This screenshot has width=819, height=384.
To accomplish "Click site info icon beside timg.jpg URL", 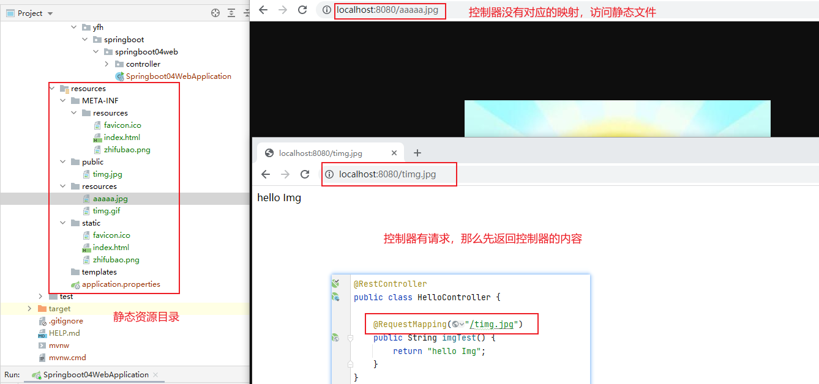I will click(x=329, y=174).
